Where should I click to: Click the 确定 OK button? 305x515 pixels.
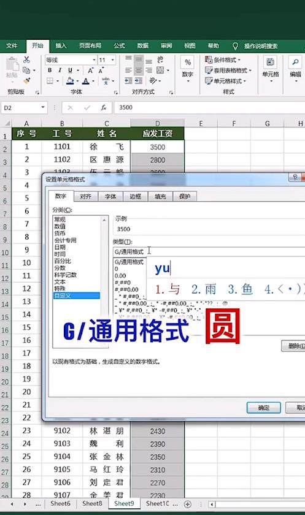(264, 408)
